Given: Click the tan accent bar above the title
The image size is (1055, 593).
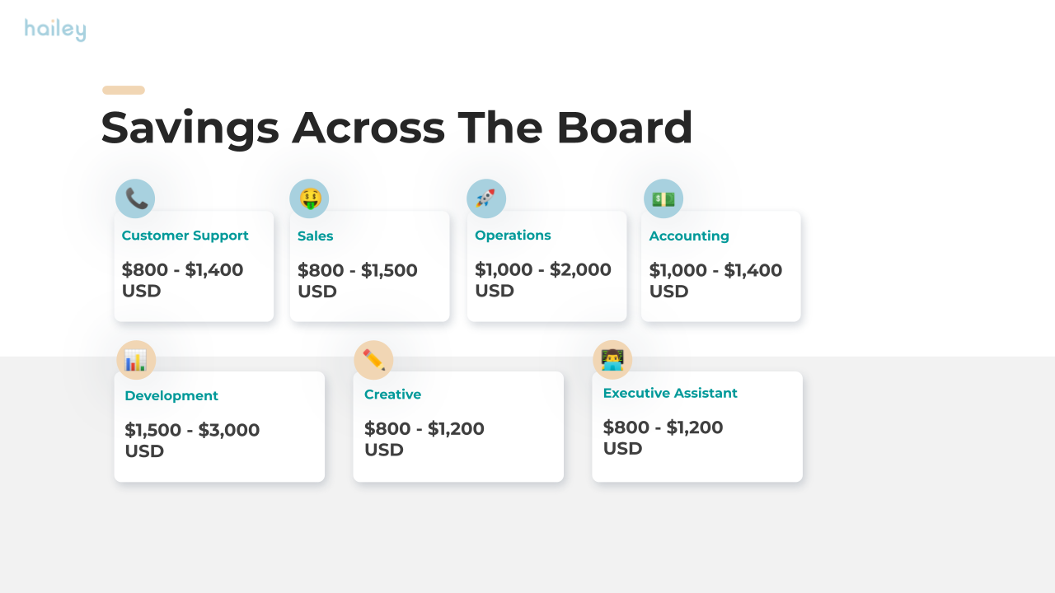Looking at the screenshot, I should 124,91.
